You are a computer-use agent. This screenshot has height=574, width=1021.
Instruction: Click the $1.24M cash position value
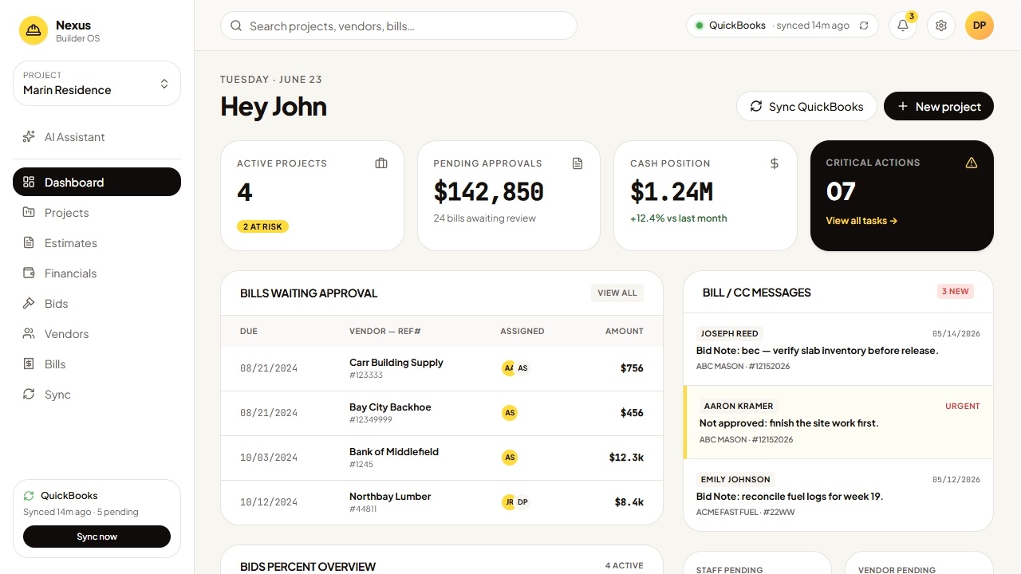click(672, 192)
